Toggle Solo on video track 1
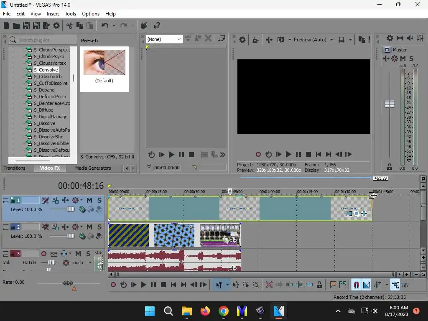This screenshot has height=321, width=428. pyautogui.click(x=99, y=200)
